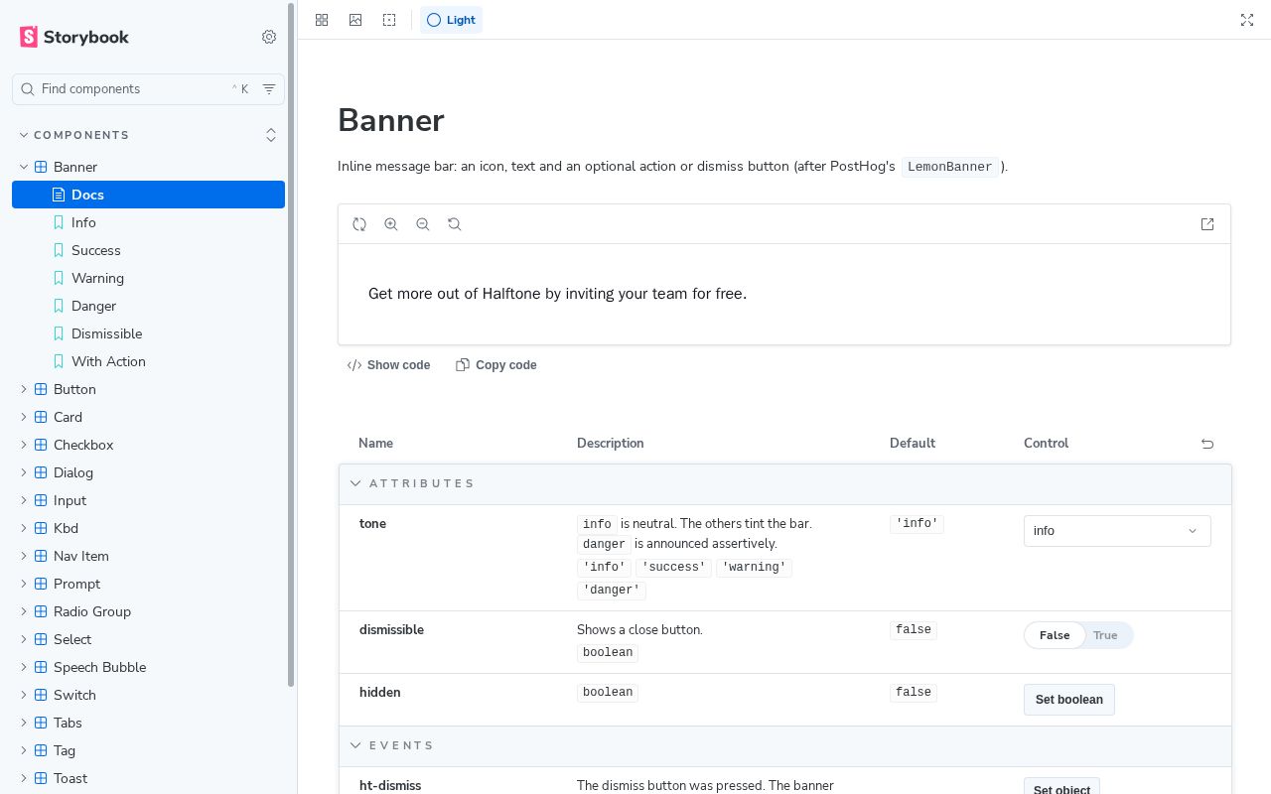Set dismissible control to True

click(1105, 635)
